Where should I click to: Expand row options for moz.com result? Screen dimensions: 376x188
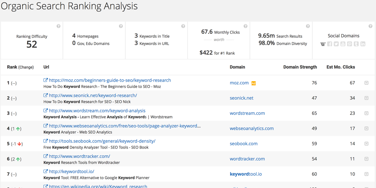click(x=366, y=83)
